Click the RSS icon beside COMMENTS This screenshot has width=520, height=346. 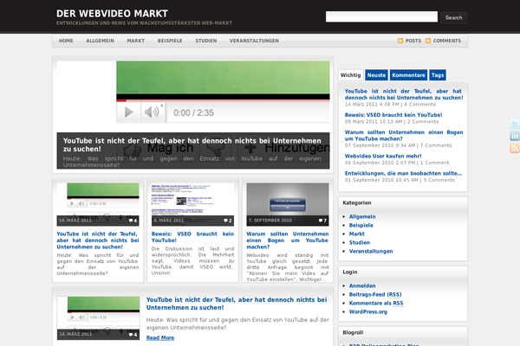point(428,41)
